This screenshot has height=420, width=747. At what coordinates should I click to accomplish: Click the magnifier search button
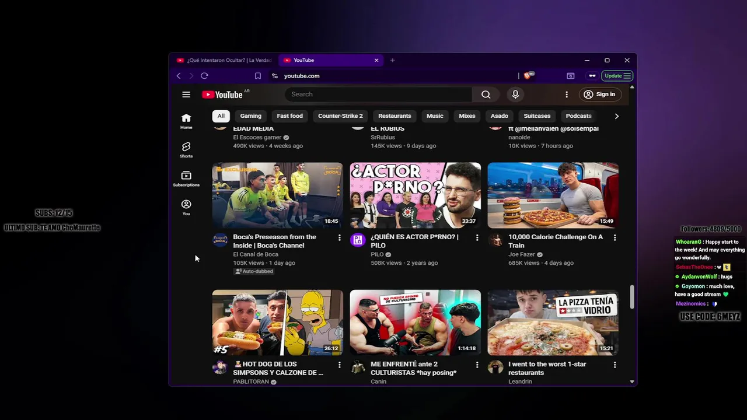[486, 94]
